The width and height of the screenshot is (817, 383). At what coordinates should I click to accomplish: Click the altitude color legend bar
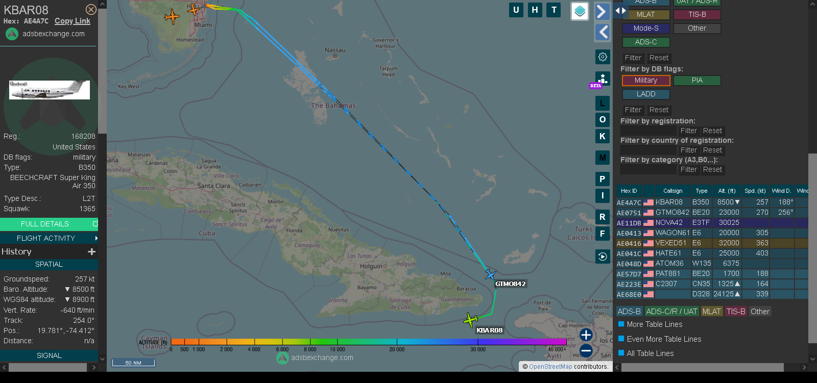point(368,342)
